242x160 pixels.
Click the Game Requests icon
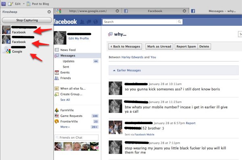[57, 116]
